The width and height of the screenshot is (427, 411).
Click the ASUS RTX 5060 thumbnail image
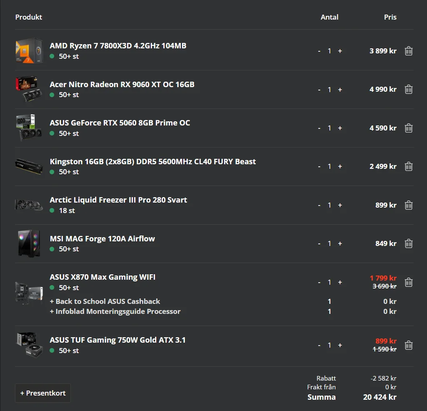tap(29, 128)
